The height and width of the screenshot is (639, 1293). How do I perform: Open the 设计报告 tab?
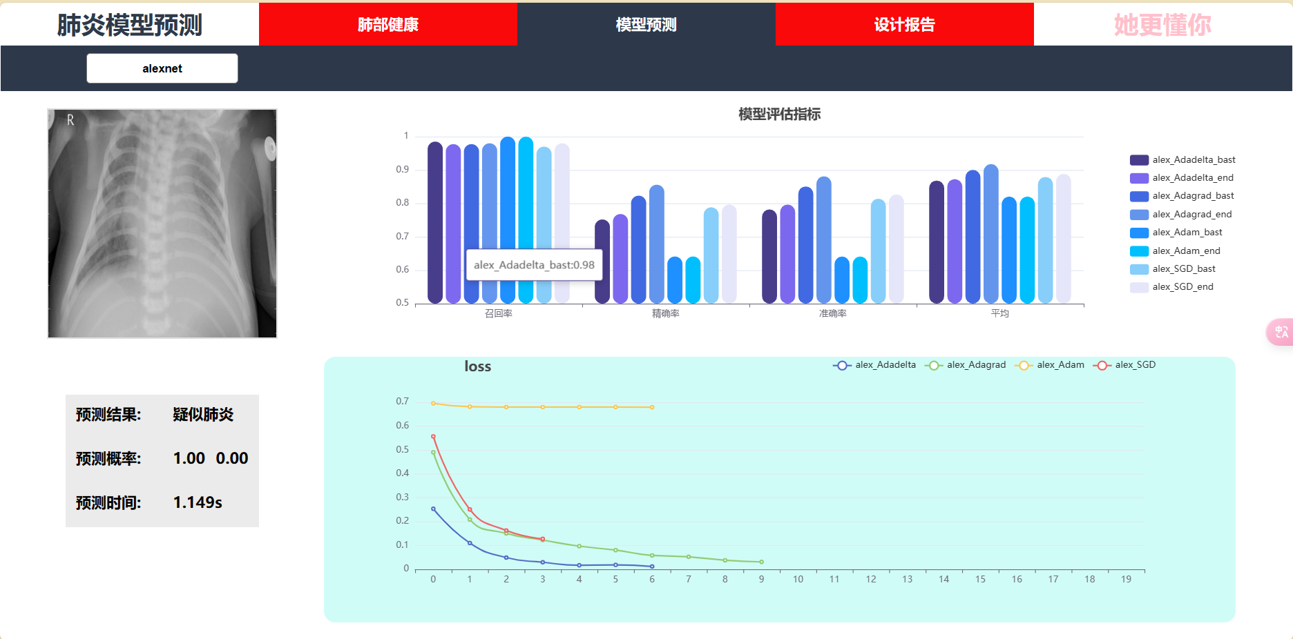pyautogui.click(x=905, y=24)
